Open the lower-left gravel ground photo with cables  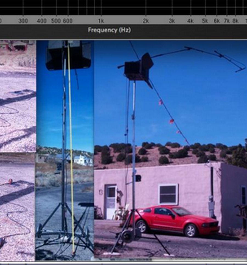pyautogui.click(x=17, y=206)
